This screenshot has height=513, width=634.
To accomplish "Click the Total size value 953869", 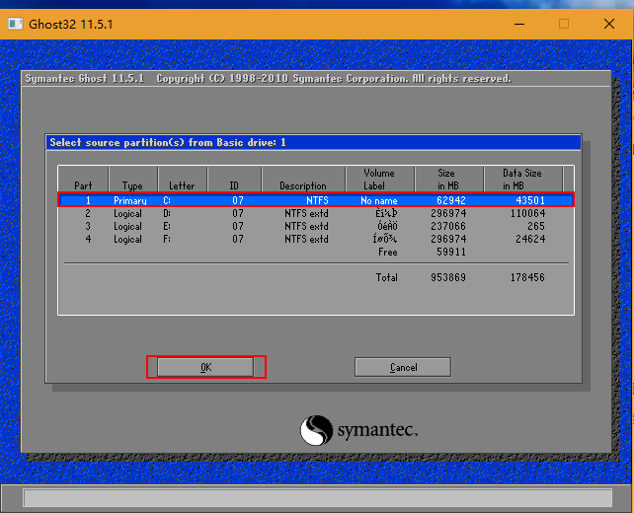I will (448, 277).
